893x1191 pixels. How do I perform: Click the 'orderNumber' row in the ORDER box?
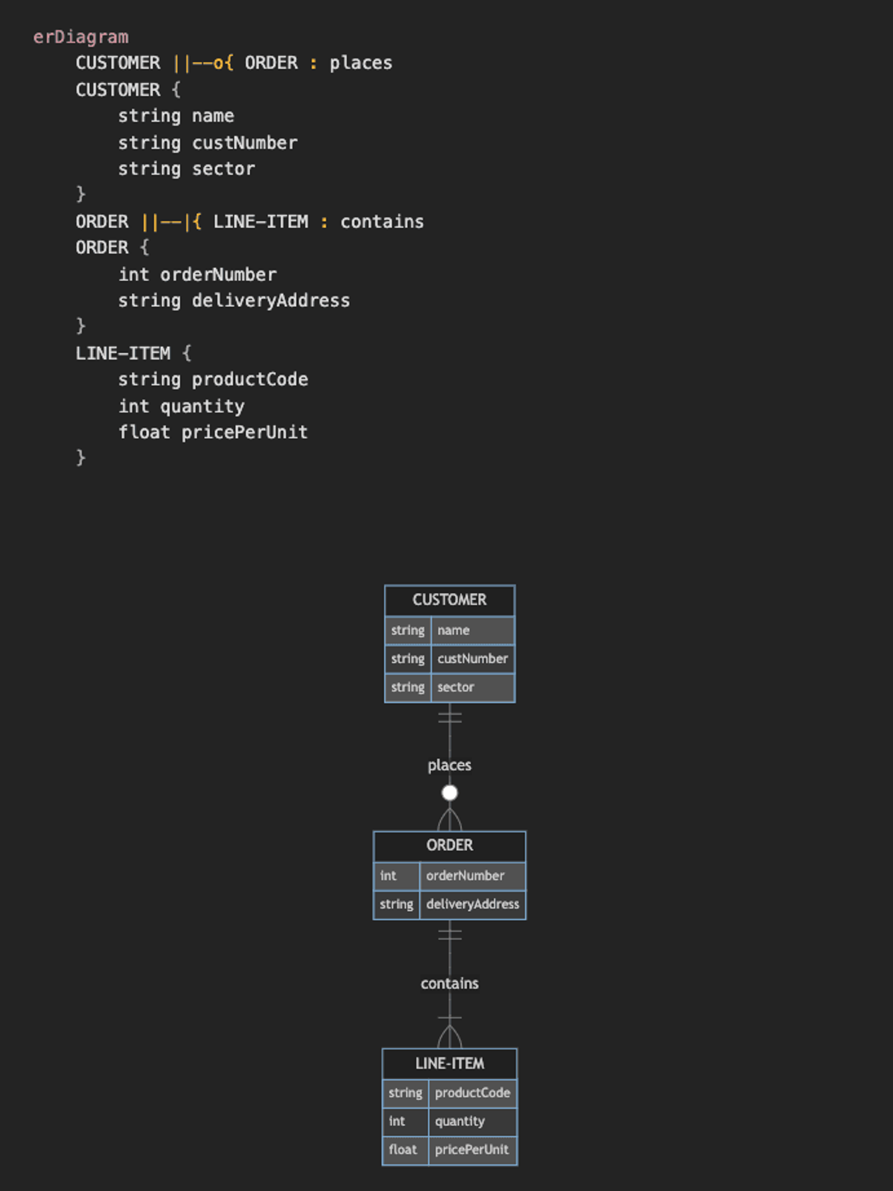[450, 876]
